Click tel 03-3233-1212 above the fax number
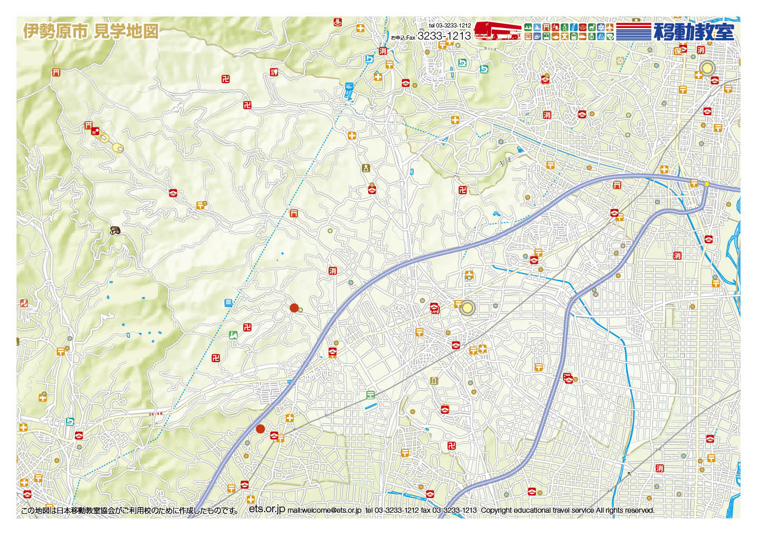757x535 pixels. pyautogui.click(x=450, y=25)
